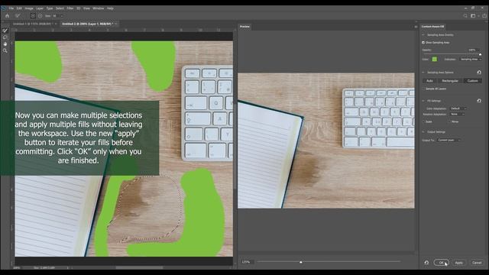Open the Filter menu

tap(70, 8)
